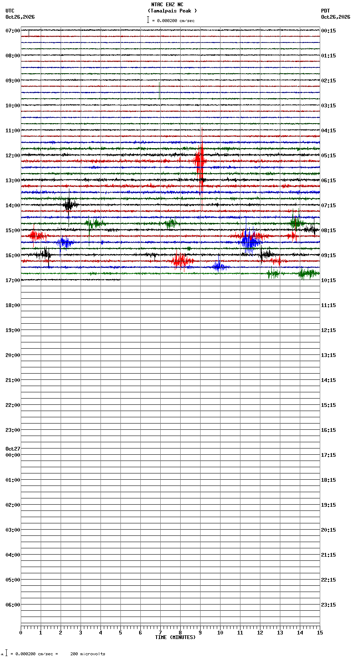This screenshot has height=659, width=353.
Task: Click the 'PDT' label at top right
Action: (x=326, y=11)
